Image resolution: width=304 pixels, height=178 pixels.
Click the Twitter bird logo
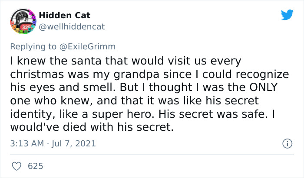287,15
